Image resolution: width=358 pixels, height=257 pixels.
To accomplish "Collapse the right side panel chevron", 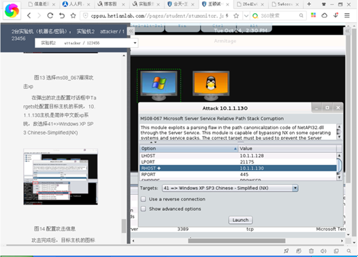I will (x=348, y=31).
